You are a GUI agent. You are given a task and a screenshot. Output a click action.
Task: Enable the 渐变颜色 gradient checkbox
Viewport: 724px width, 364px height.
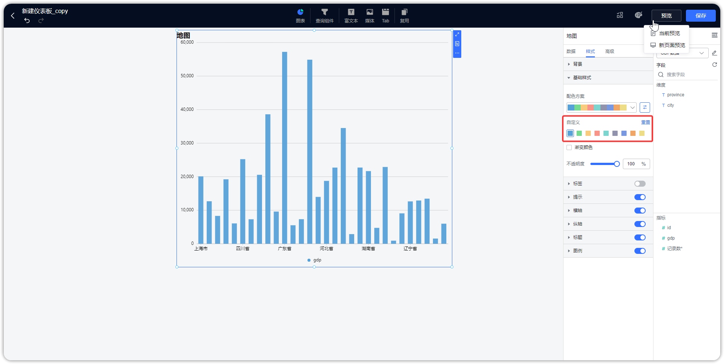pyautogui.click(x=569, y=147)
